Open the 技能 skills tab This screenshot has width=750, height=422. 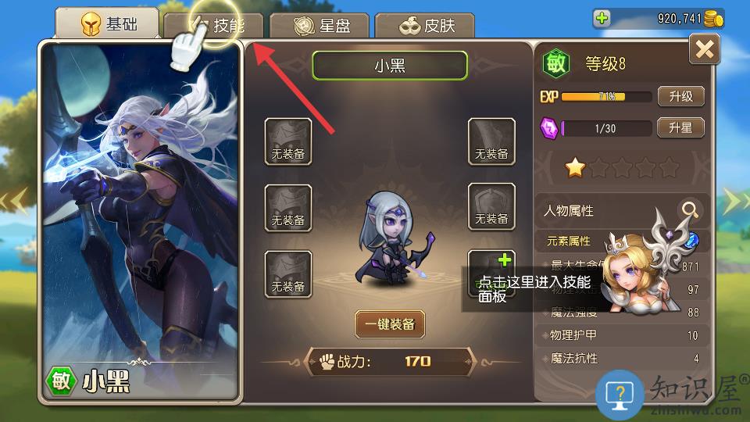(213, 25)
